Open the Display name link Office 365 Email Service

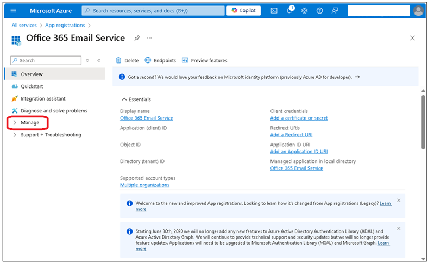point(146,118)
